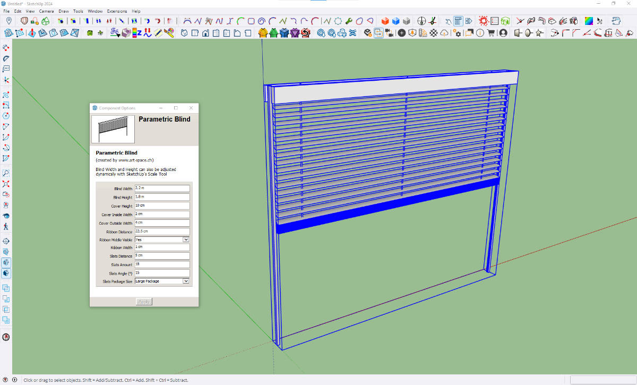The image size is (637, 385).
Task: Open the Camera menu
Action: (x=46, y=11)
